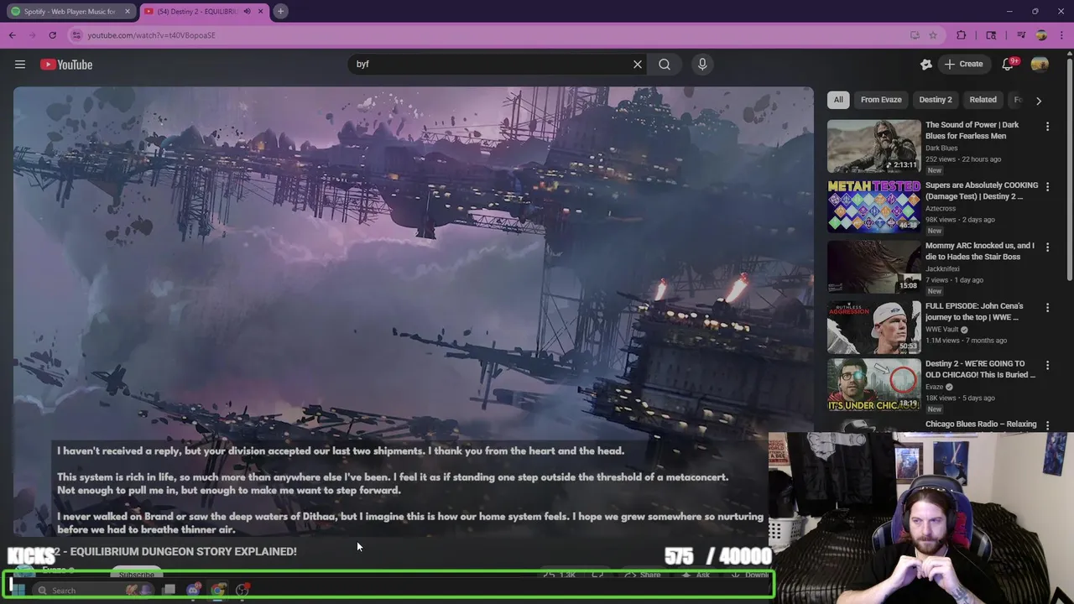Go forward with Chrome's forward arrow

pos(33,35)
